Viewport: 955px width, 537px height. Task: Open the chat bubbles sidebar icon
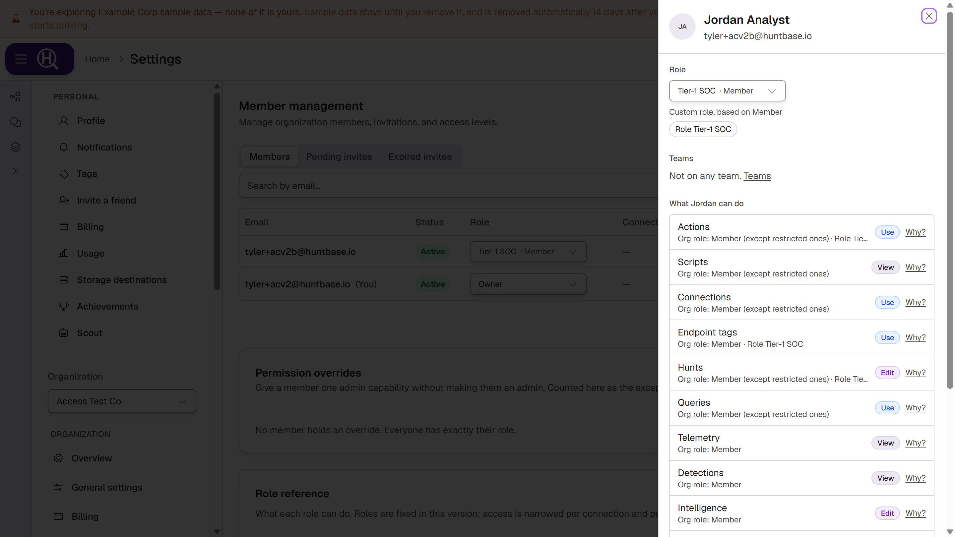pyautogui.click(x=15, y=122)
